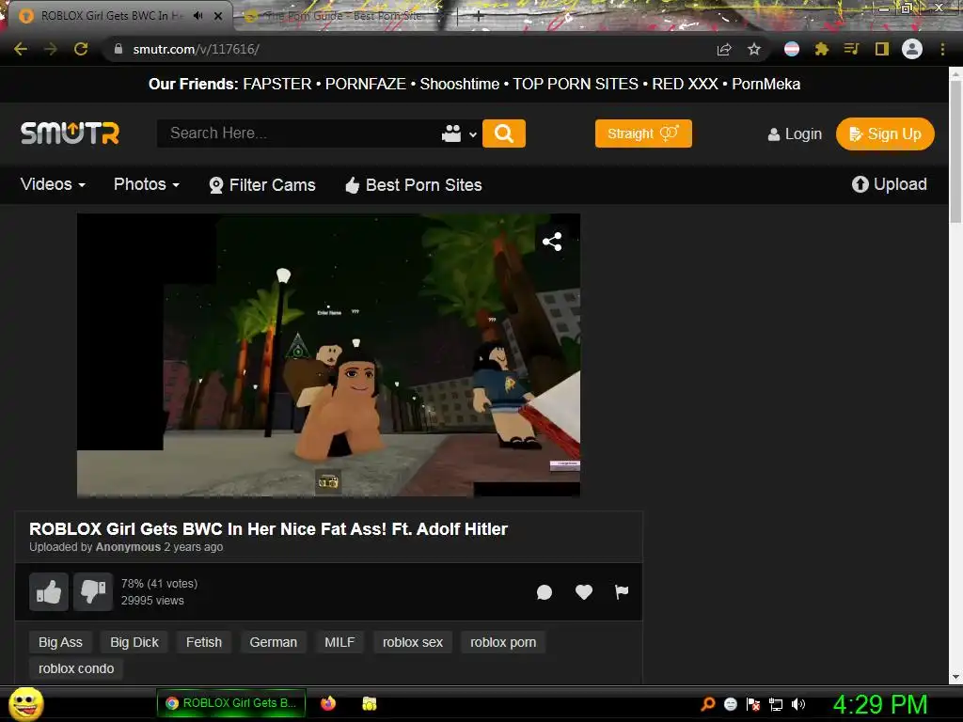Reload the page with the refresh icon

click(x=81, y=49)
